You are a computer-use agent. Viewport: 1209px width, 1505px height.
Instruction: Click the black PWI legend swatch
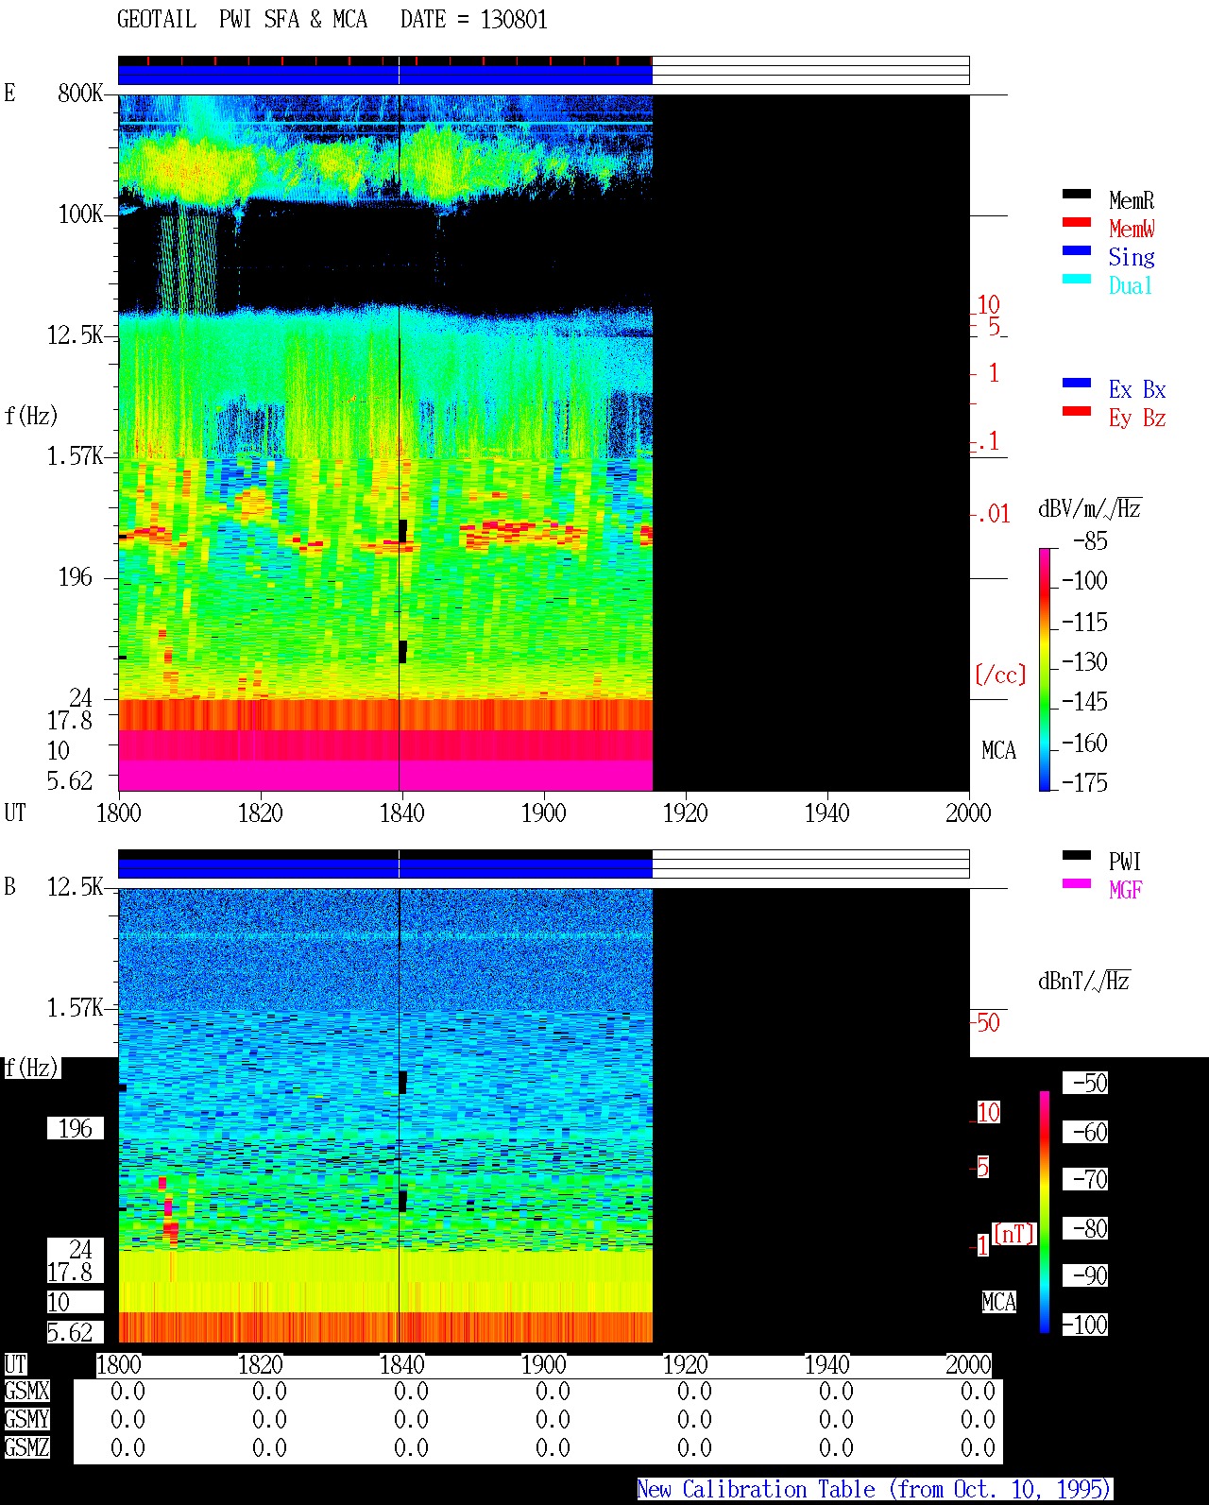1077,856
